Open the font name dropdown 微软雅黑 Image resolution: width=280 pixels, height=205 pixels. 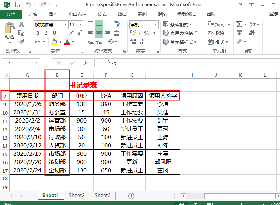[65, 24]
